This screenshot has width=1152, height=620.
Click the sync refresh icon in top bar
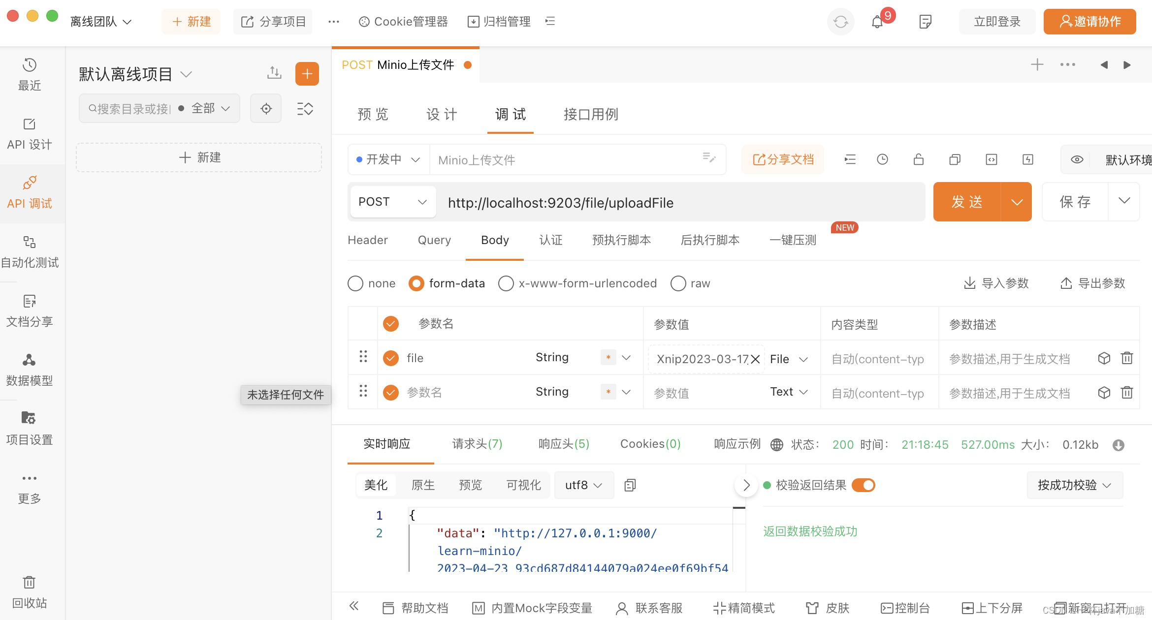click(841, 22)
